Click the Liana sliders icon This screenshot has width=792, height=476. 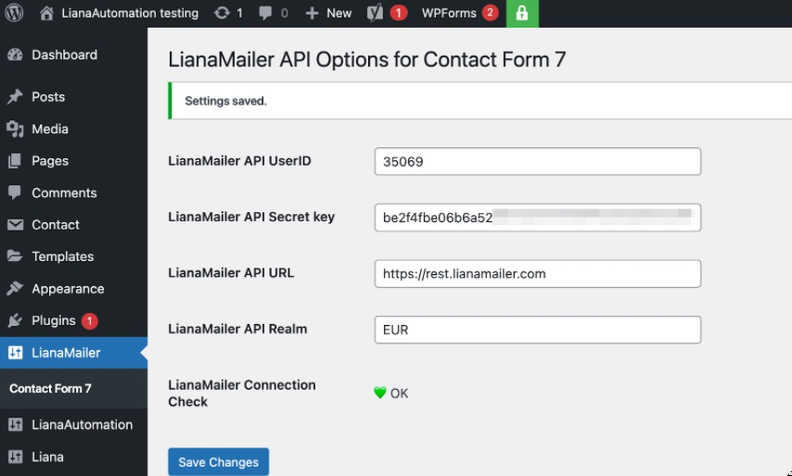tap(15, 457)
